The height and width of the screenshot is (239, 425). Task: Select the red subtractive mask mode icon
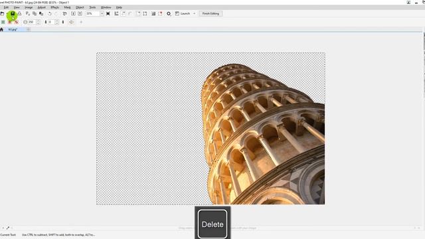coord(17,22)
